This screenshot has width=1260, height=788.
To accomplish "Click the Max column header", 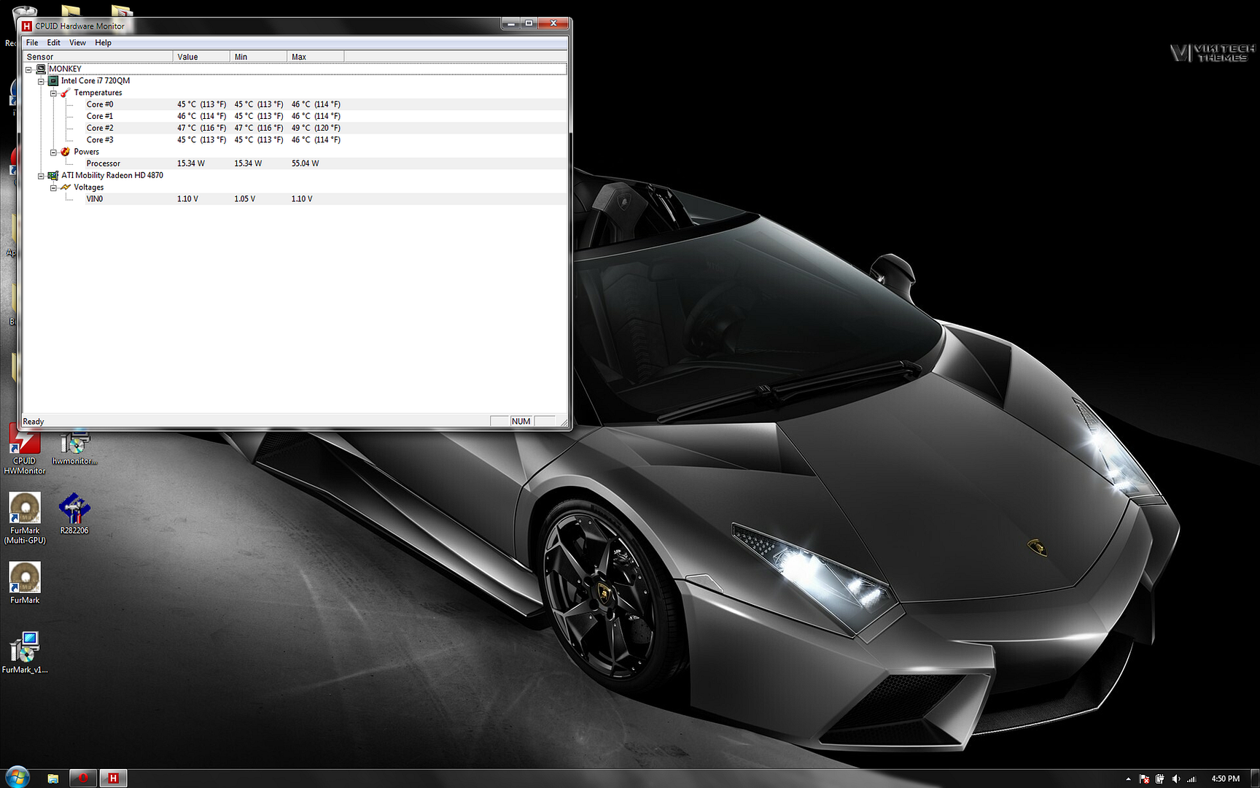I will [x=315, y=57].
